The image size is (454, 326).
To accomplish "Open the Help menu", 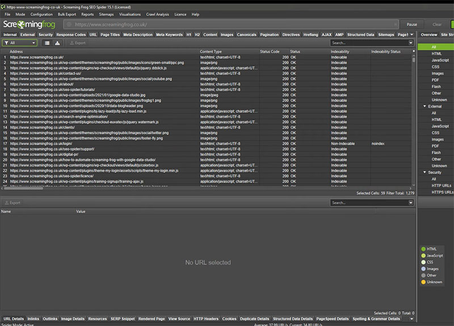I will coord(195,14).
